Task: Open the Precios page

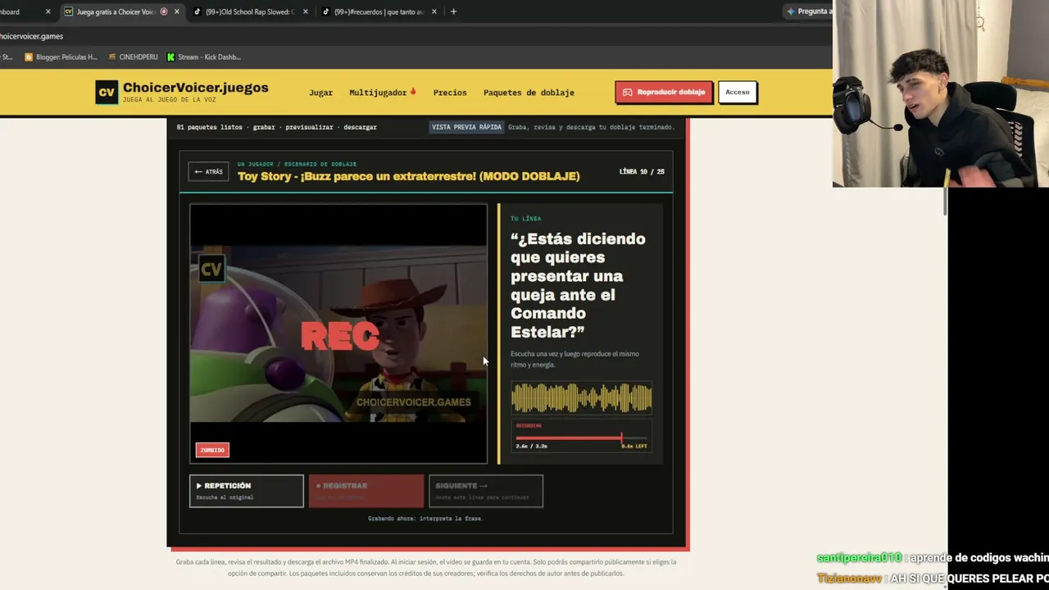Action: (x=450, y=93)
